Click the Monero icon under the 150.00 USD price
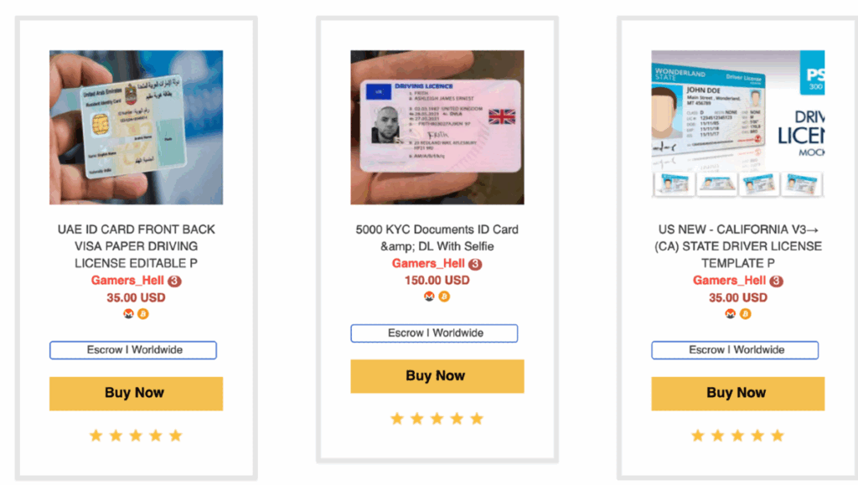The image size is (858, 485). click(x=429, y=297)
